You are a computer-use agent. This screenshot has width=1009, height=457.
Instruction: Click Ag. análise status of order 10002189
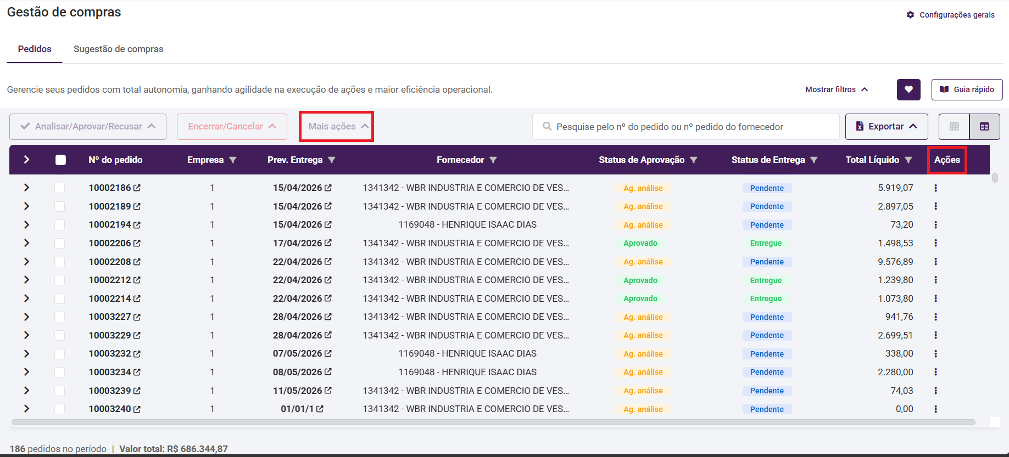pos(643,206)
